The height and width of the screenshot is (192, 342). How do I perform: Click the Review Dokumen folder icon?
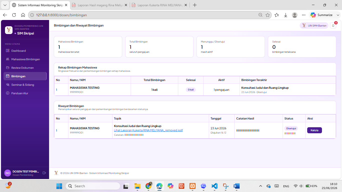tap(8, 68)
